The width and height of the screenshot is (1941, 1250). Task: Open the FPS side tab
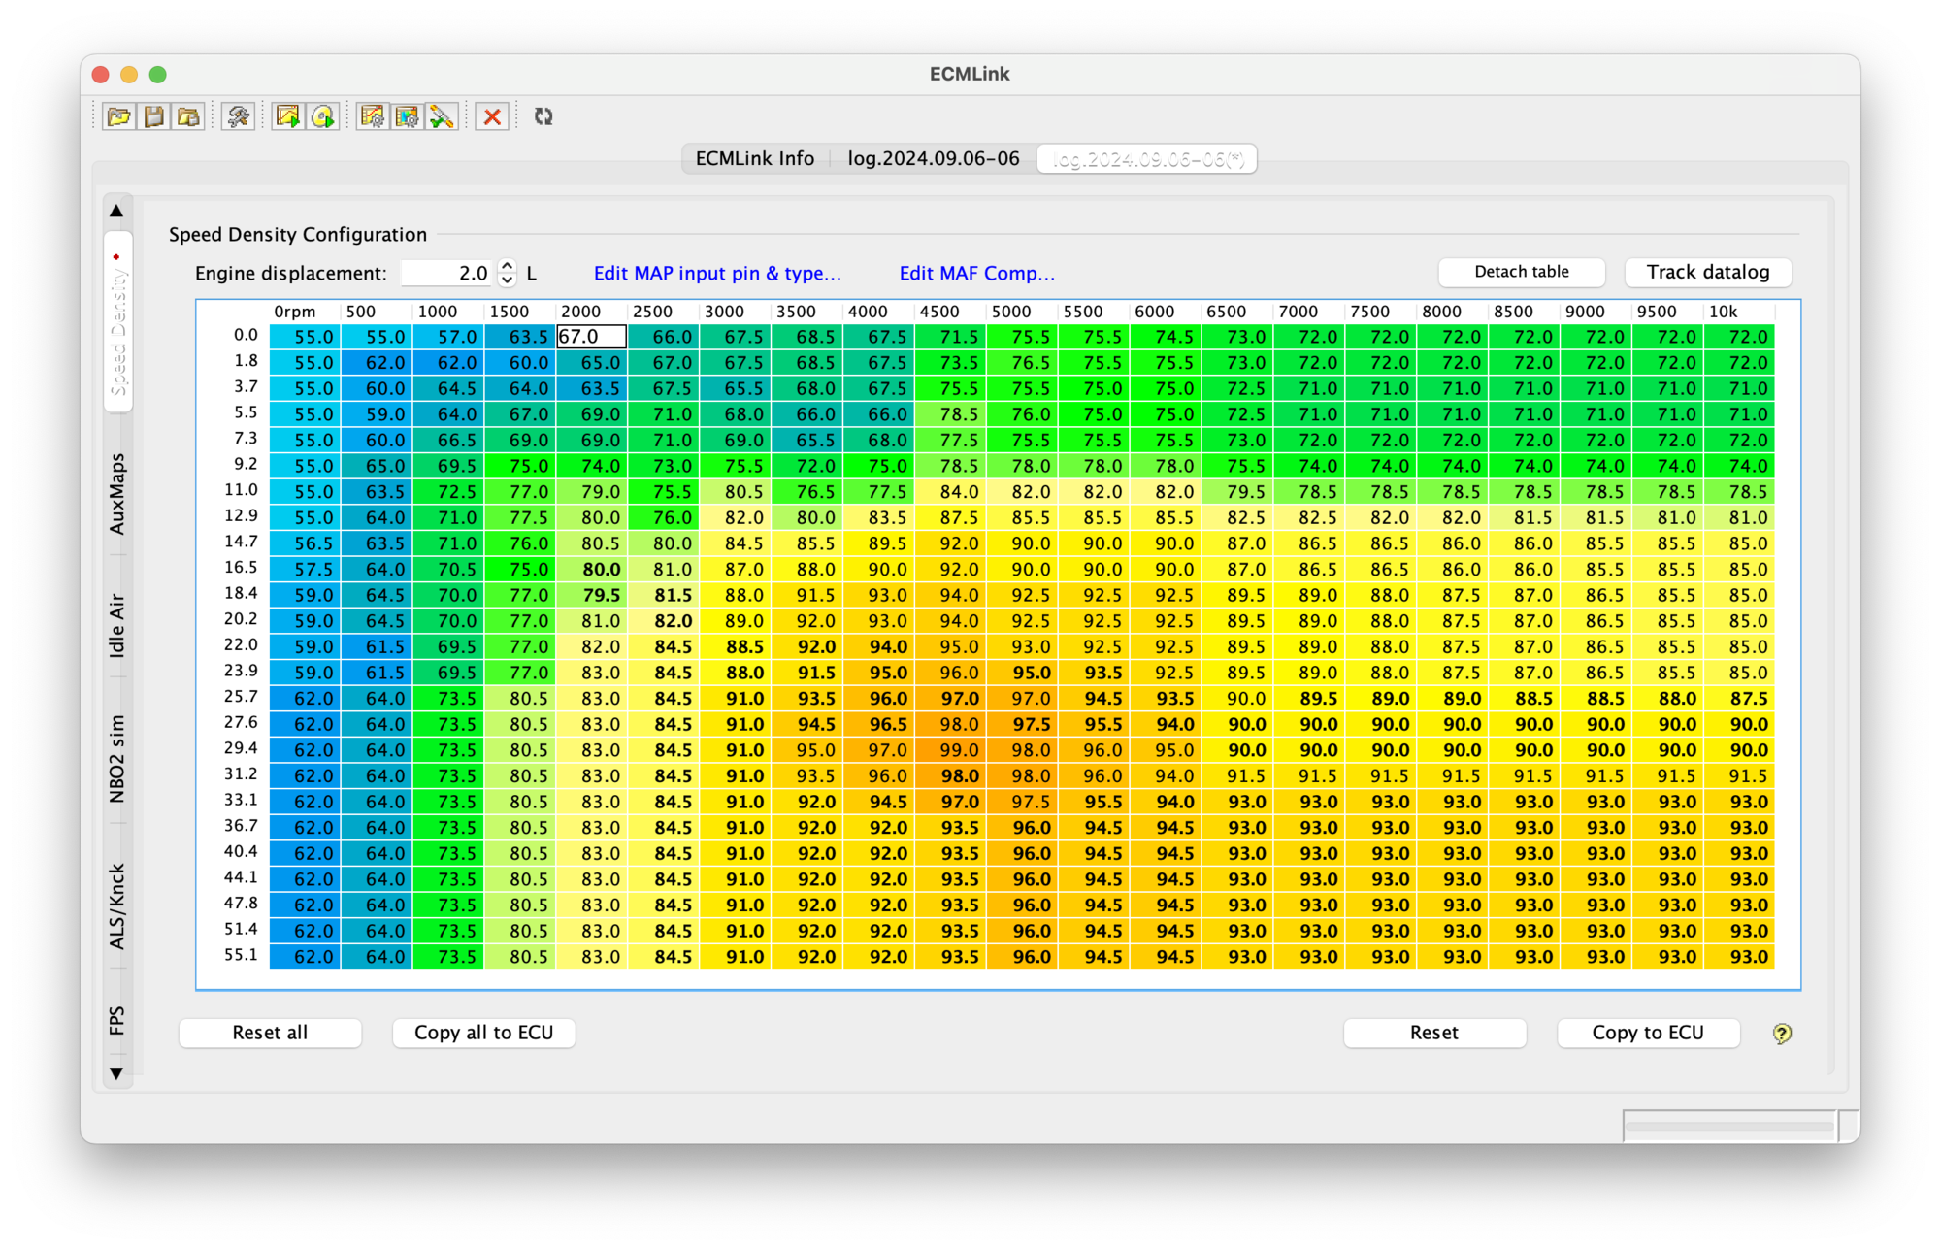pos(117,1020)
